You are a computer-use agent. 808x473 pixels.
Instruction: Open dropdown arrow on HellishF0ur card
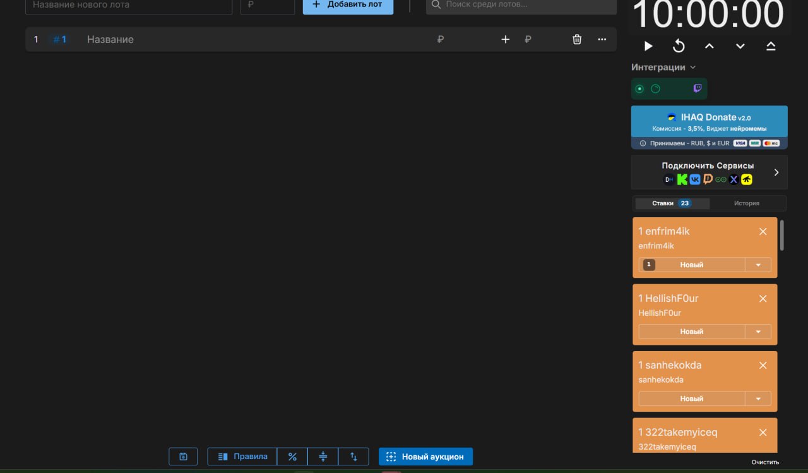tap(758, 332)
